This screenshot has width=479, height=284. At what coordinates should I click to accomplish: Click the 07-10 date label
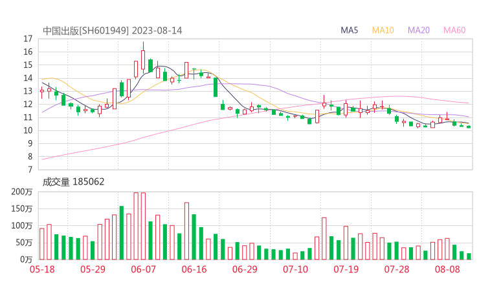click(x=295, y=269)
